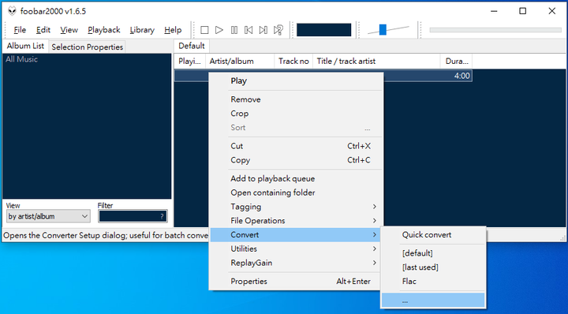
Task: Open the Playback menu
Action: tap(104, 30)
